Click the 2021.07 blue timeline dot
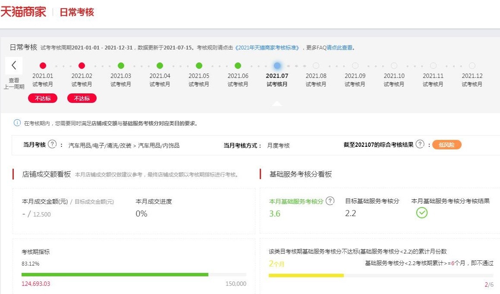Viewport: 500px width, 294px height. tap(277, 66)
